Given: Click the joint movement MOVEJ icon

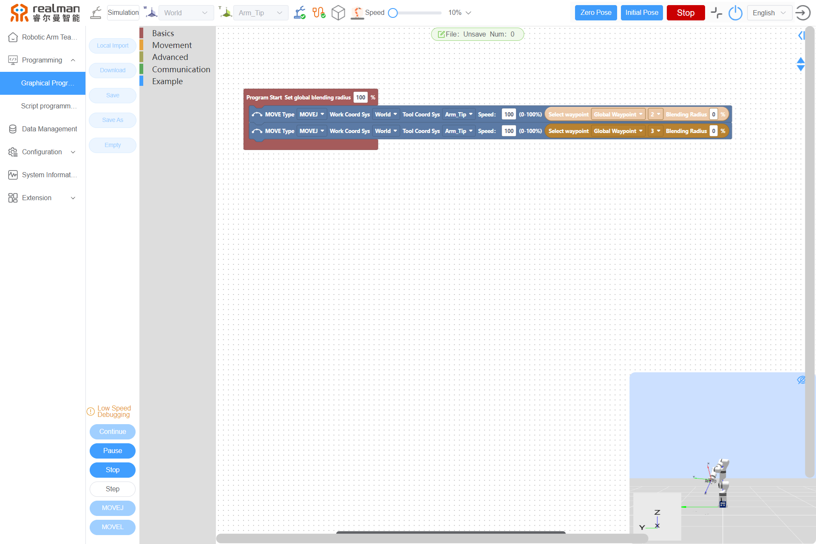Looking at the screenshot, I should [112, 508].
